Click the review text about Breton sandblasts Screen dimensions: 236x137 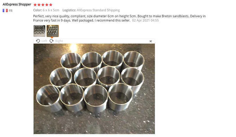click(119, 18)
